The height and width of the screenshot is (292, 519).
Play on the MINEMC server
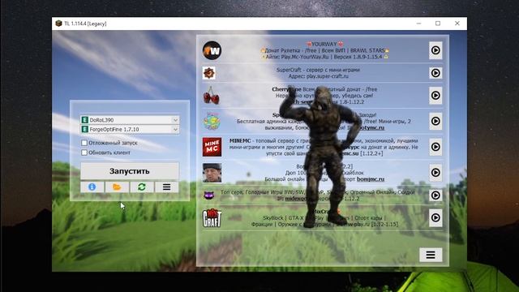pos(435,147)
